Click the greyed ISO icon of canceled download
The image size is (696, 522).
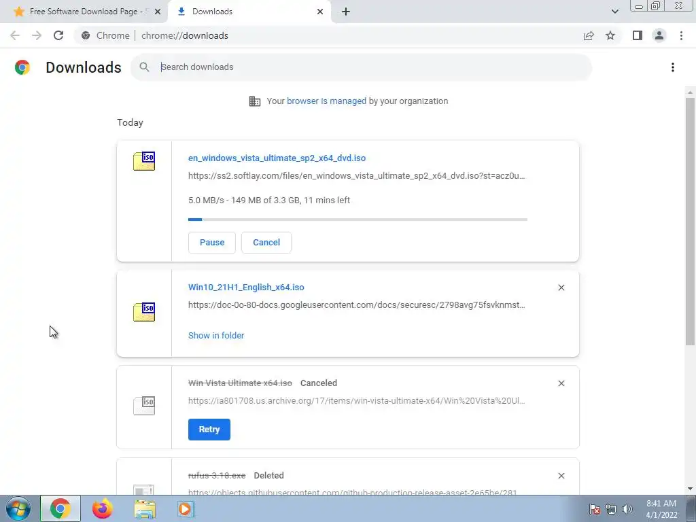(144, 406)
